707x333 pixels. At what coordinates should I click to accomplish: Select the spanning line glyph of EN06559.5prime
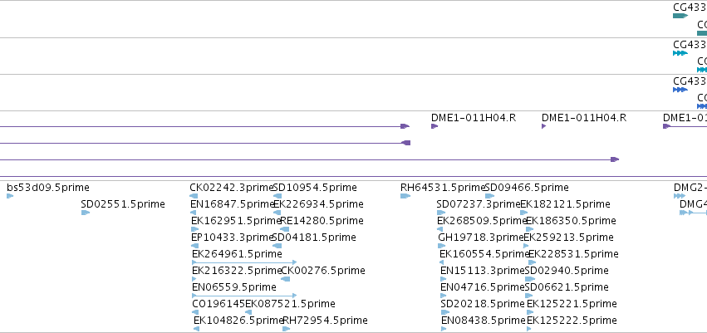(x=244, y=296)
